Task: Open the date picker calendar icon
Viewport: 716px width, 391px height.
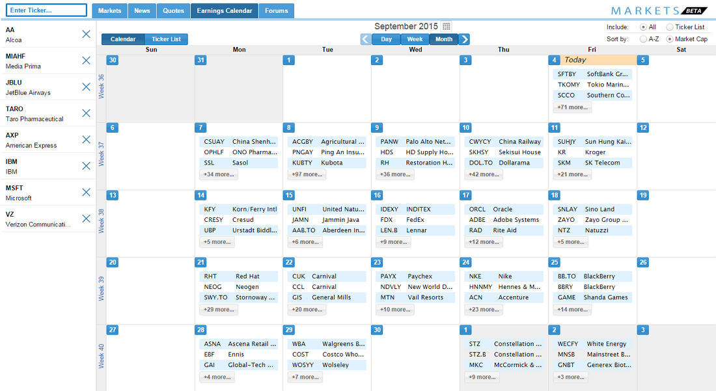Action: [x=447, y=27]
